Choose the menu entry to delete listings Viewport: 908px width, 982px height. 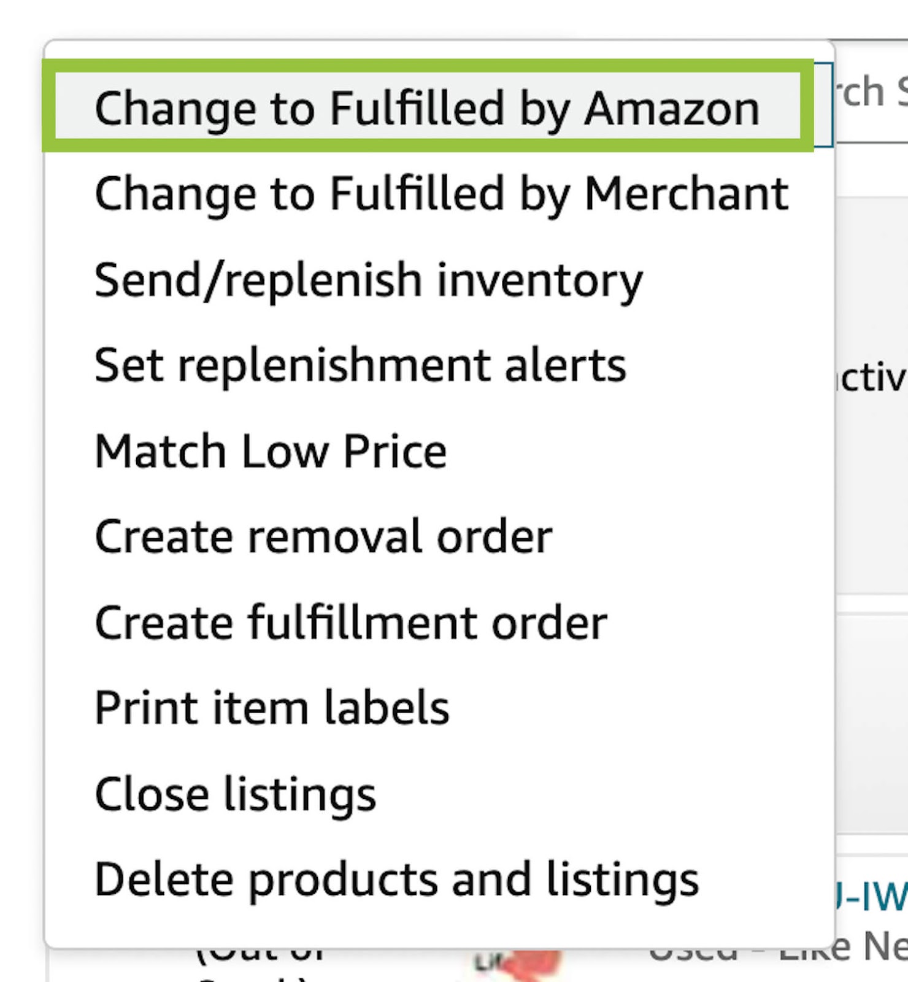point(396,880)
